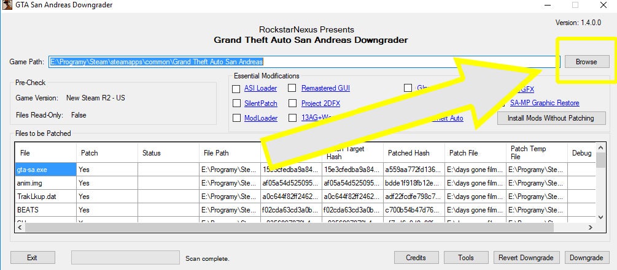
Task: Tick the SilentPatch checkbox
Action: point(236,103)
